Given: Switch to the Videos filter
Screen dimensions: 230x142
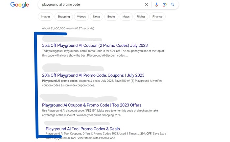Looking at the screenshot, I should 81,16.
